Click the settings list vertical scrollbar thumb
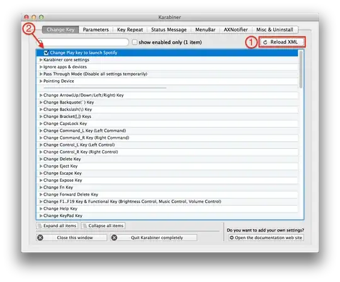This screenshot has height=282, width=340. tap(301, 69)
